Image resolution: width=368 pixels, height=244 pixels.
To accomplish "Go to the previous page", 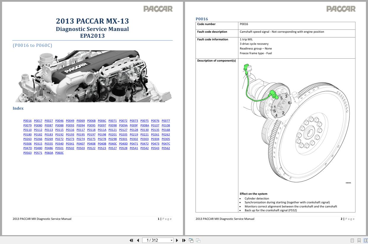I will [x=138, y=240].
